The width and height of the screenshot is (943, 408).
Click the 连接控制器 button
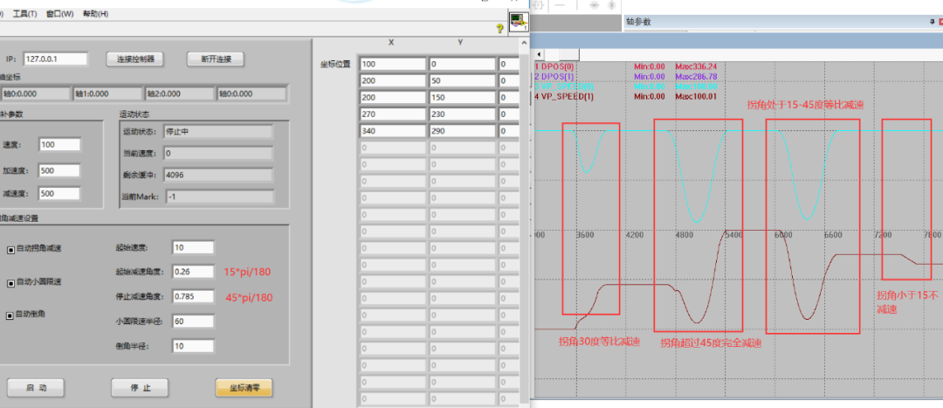pyautogui.click(x=136, y=59)
